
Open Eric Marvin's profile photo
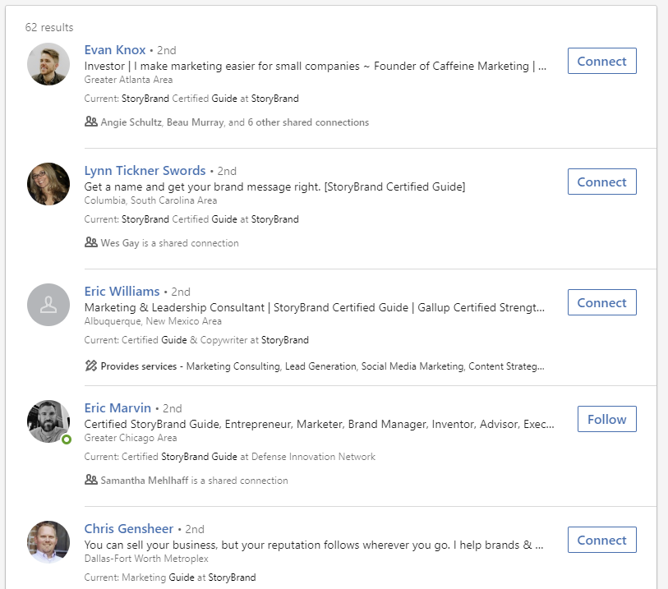(x=48, y=421)
